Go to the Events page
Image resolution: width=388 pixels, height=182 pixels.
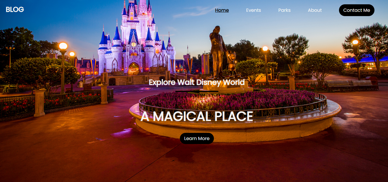(x=253, y=10)
